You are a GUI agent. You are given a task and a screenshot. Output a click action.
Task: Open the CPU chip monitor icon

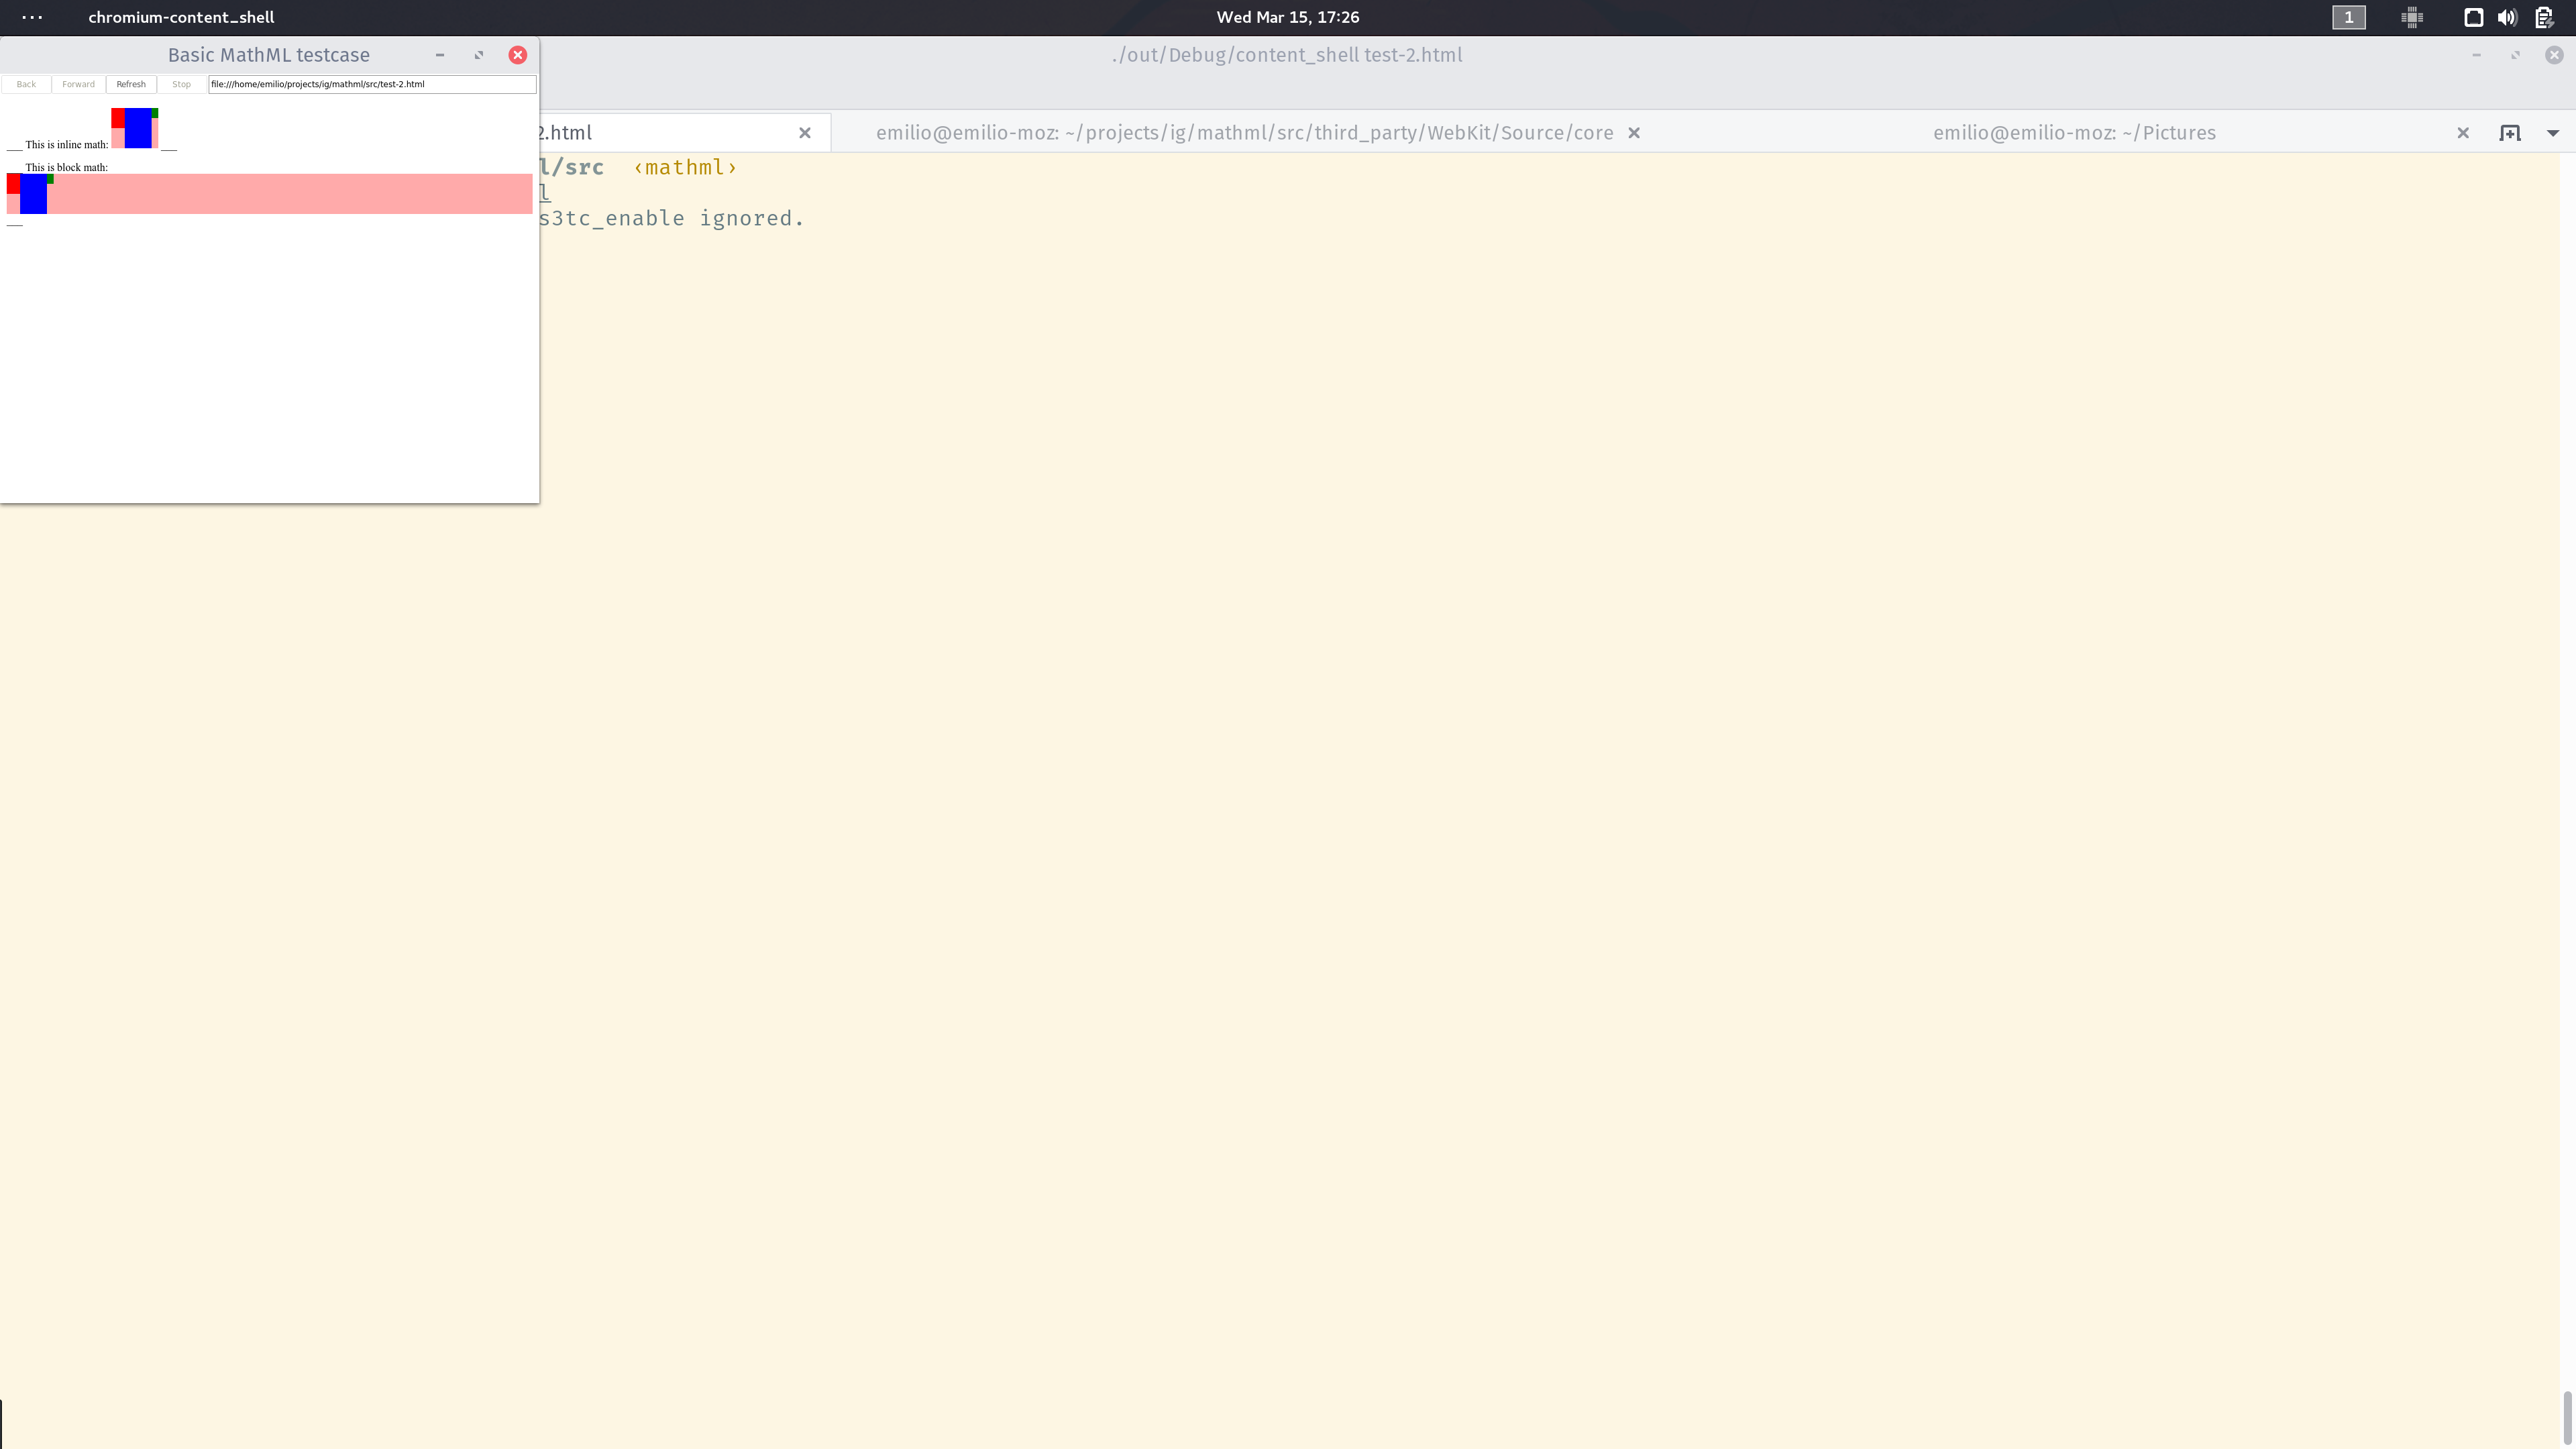click(2411, 17)
